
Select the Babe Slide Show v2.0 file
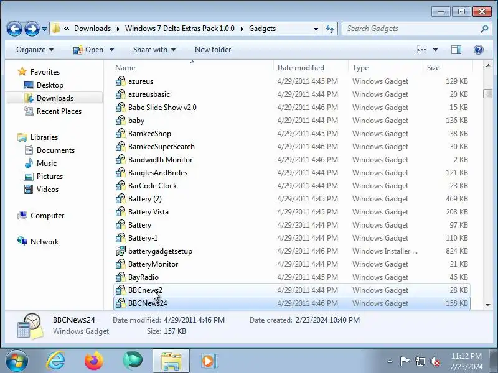point(162,107)
